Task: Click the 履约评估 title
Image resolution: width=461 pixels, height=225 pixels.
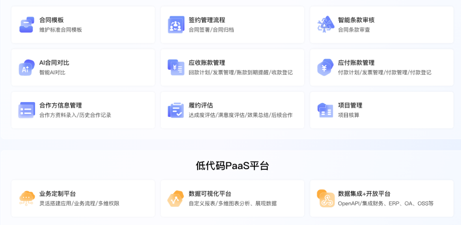Action: 201,105
